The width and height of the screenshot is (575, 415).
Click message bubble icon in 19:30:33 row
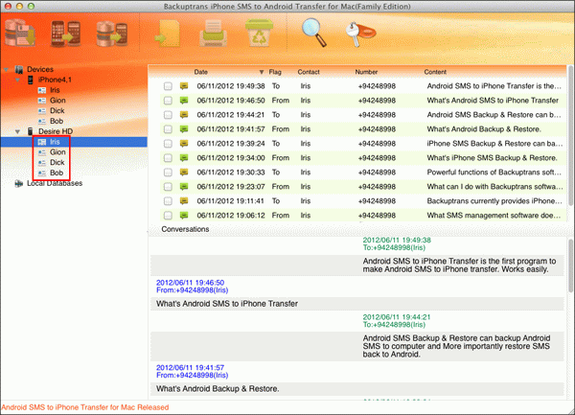[184, 173]
